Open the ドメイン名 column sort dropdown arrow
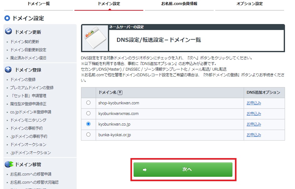 (120, 92)
